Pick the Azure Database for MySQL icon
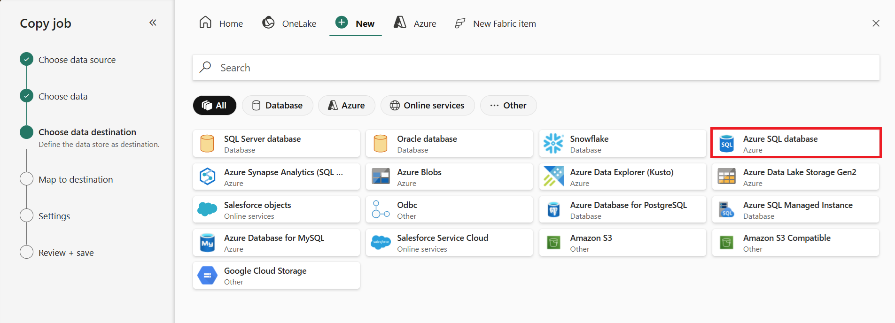The height and width of the screenshot is (323, 895). point(207,243)
